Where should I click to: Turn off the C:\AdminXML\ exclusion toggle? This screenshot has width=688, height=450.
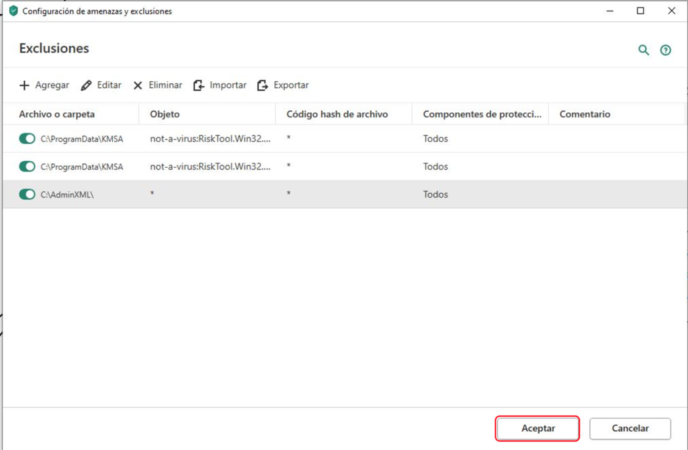pyautogui.click(x=27, y=194)
